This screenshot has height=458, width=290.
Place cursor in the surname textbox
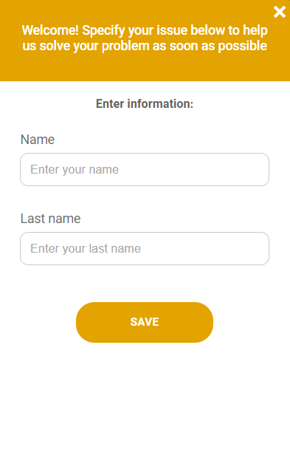[x=145, y=248]
